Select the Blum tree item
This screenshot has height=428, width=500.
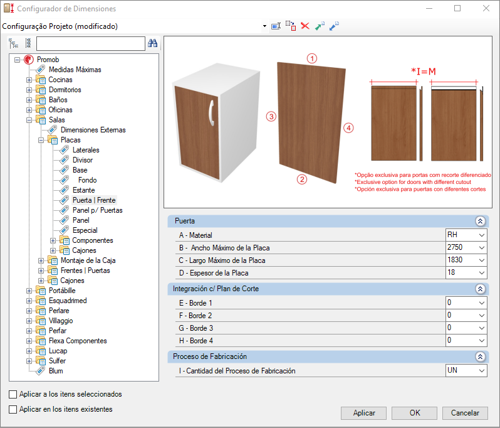(56, 371)
